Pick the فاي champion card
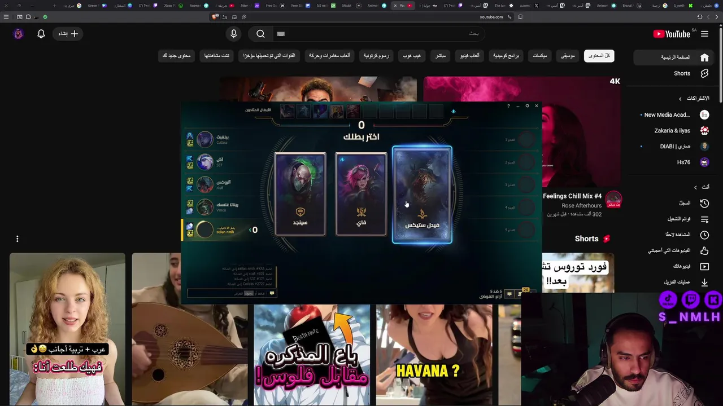This screenshot has width=723, height=406. pyautogui.click(x=361, y=193)
